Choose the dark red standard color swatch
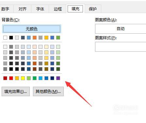Image resolution: width=146 pixels, height=123 pixels. pos(5,78)
